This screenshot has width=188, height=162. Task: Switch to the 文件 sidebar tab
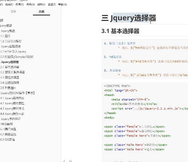coord(13,12)
